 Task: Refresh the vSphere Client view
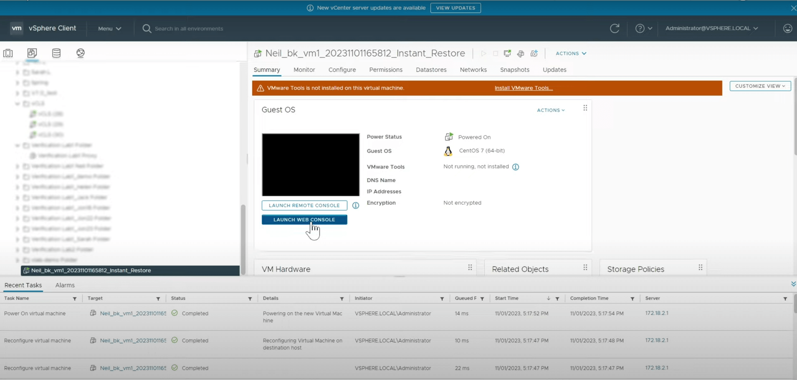(x=615, y=28)
